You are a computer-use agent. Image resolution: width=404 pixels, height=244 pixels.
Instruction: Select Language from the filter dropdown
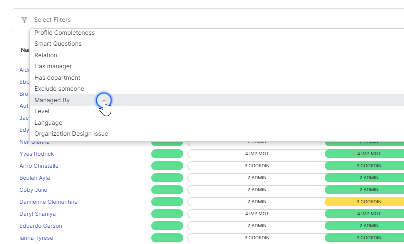[x=48, y=123]
